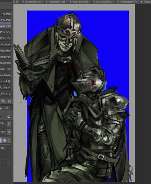Delete the selected sub tool with trash icon
This screenshot has width=151, height=184.
[10, 101]
